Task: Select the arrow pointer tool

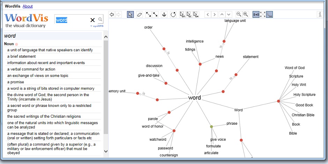Action: tap(131, 14)
